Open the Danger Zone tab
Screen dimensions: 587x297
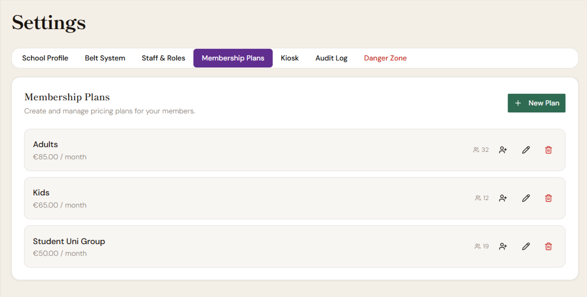pos(385,58)
